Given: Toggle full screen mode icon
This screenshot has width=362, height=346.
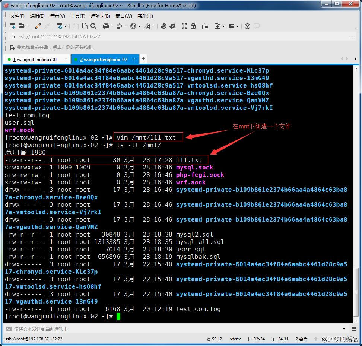Looking at the screenshot, I should 184,26.
